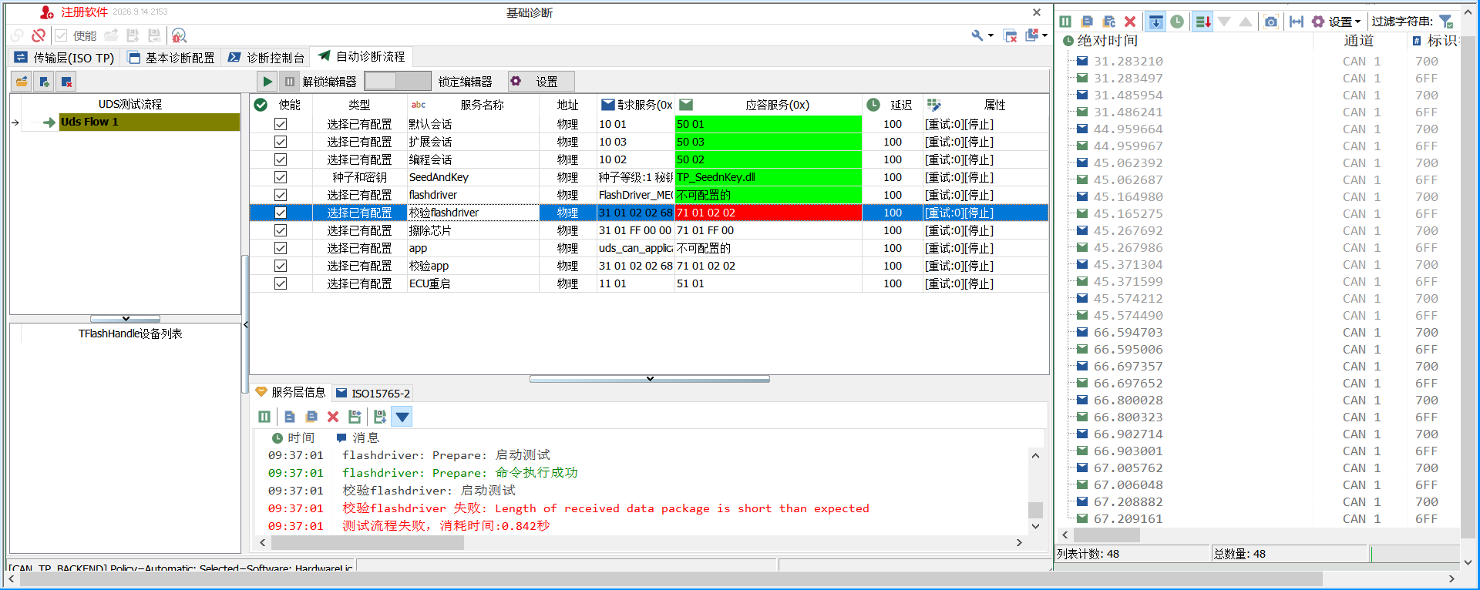This screenshot has width=1480, height=590.
Task: Pause the service layer message log
Action: (264, 417)
